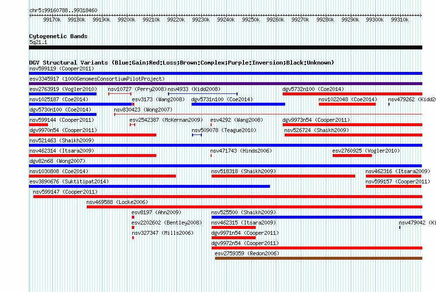The width and height of the screenshot is (436, 292).
Task: Open esv2763919 (Vogler2010) variant label
Action: tap(63, 89)
